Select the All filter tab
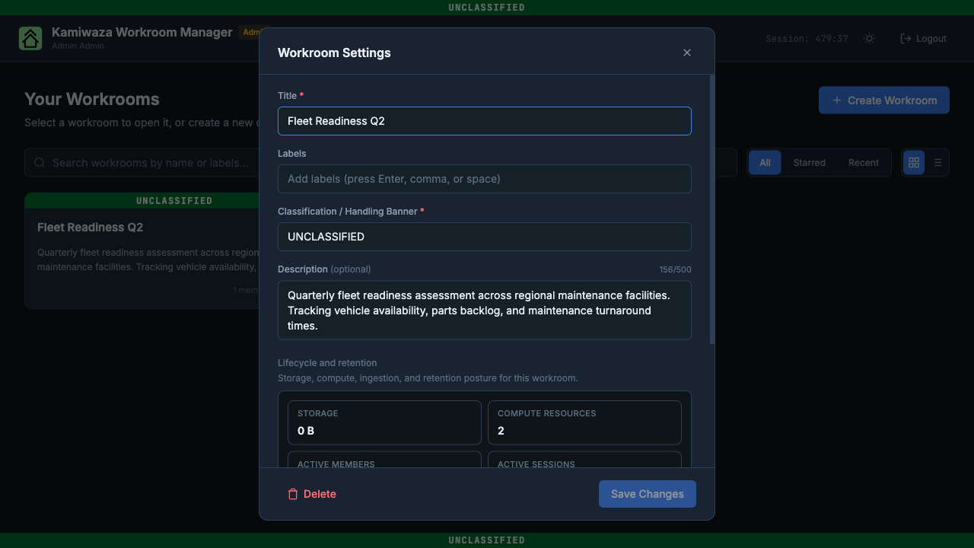Screen dimensions: 974x548 tap(765, 163)
